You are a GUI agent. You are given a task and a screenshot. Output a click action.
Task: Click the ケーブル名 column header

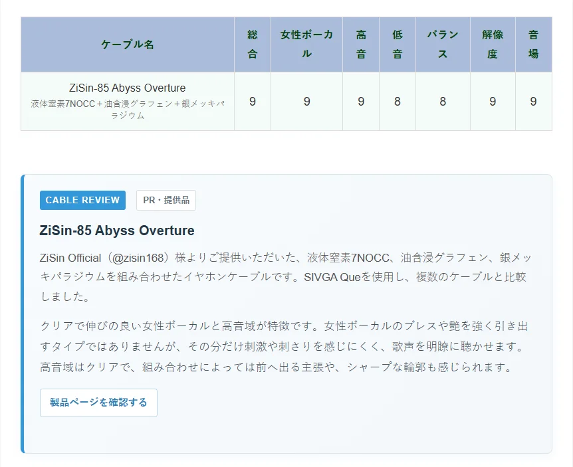coord(128,45)
